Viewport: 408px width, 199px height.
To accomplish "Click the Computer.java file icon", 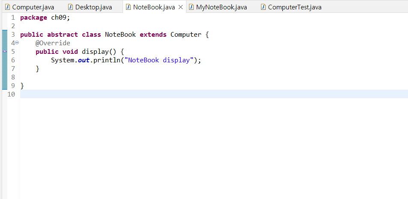I will click(x=8, y=7).
